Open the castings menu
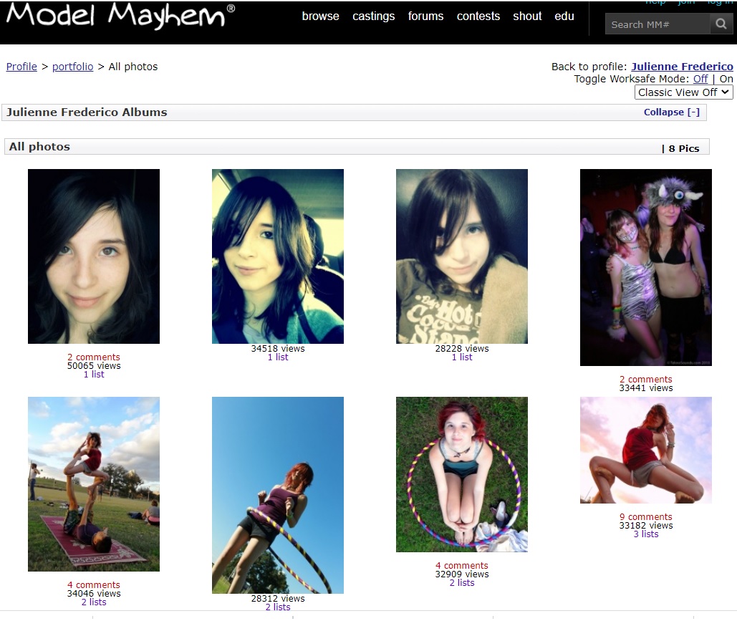Screen dimensions: 737x621 (374, 16)
